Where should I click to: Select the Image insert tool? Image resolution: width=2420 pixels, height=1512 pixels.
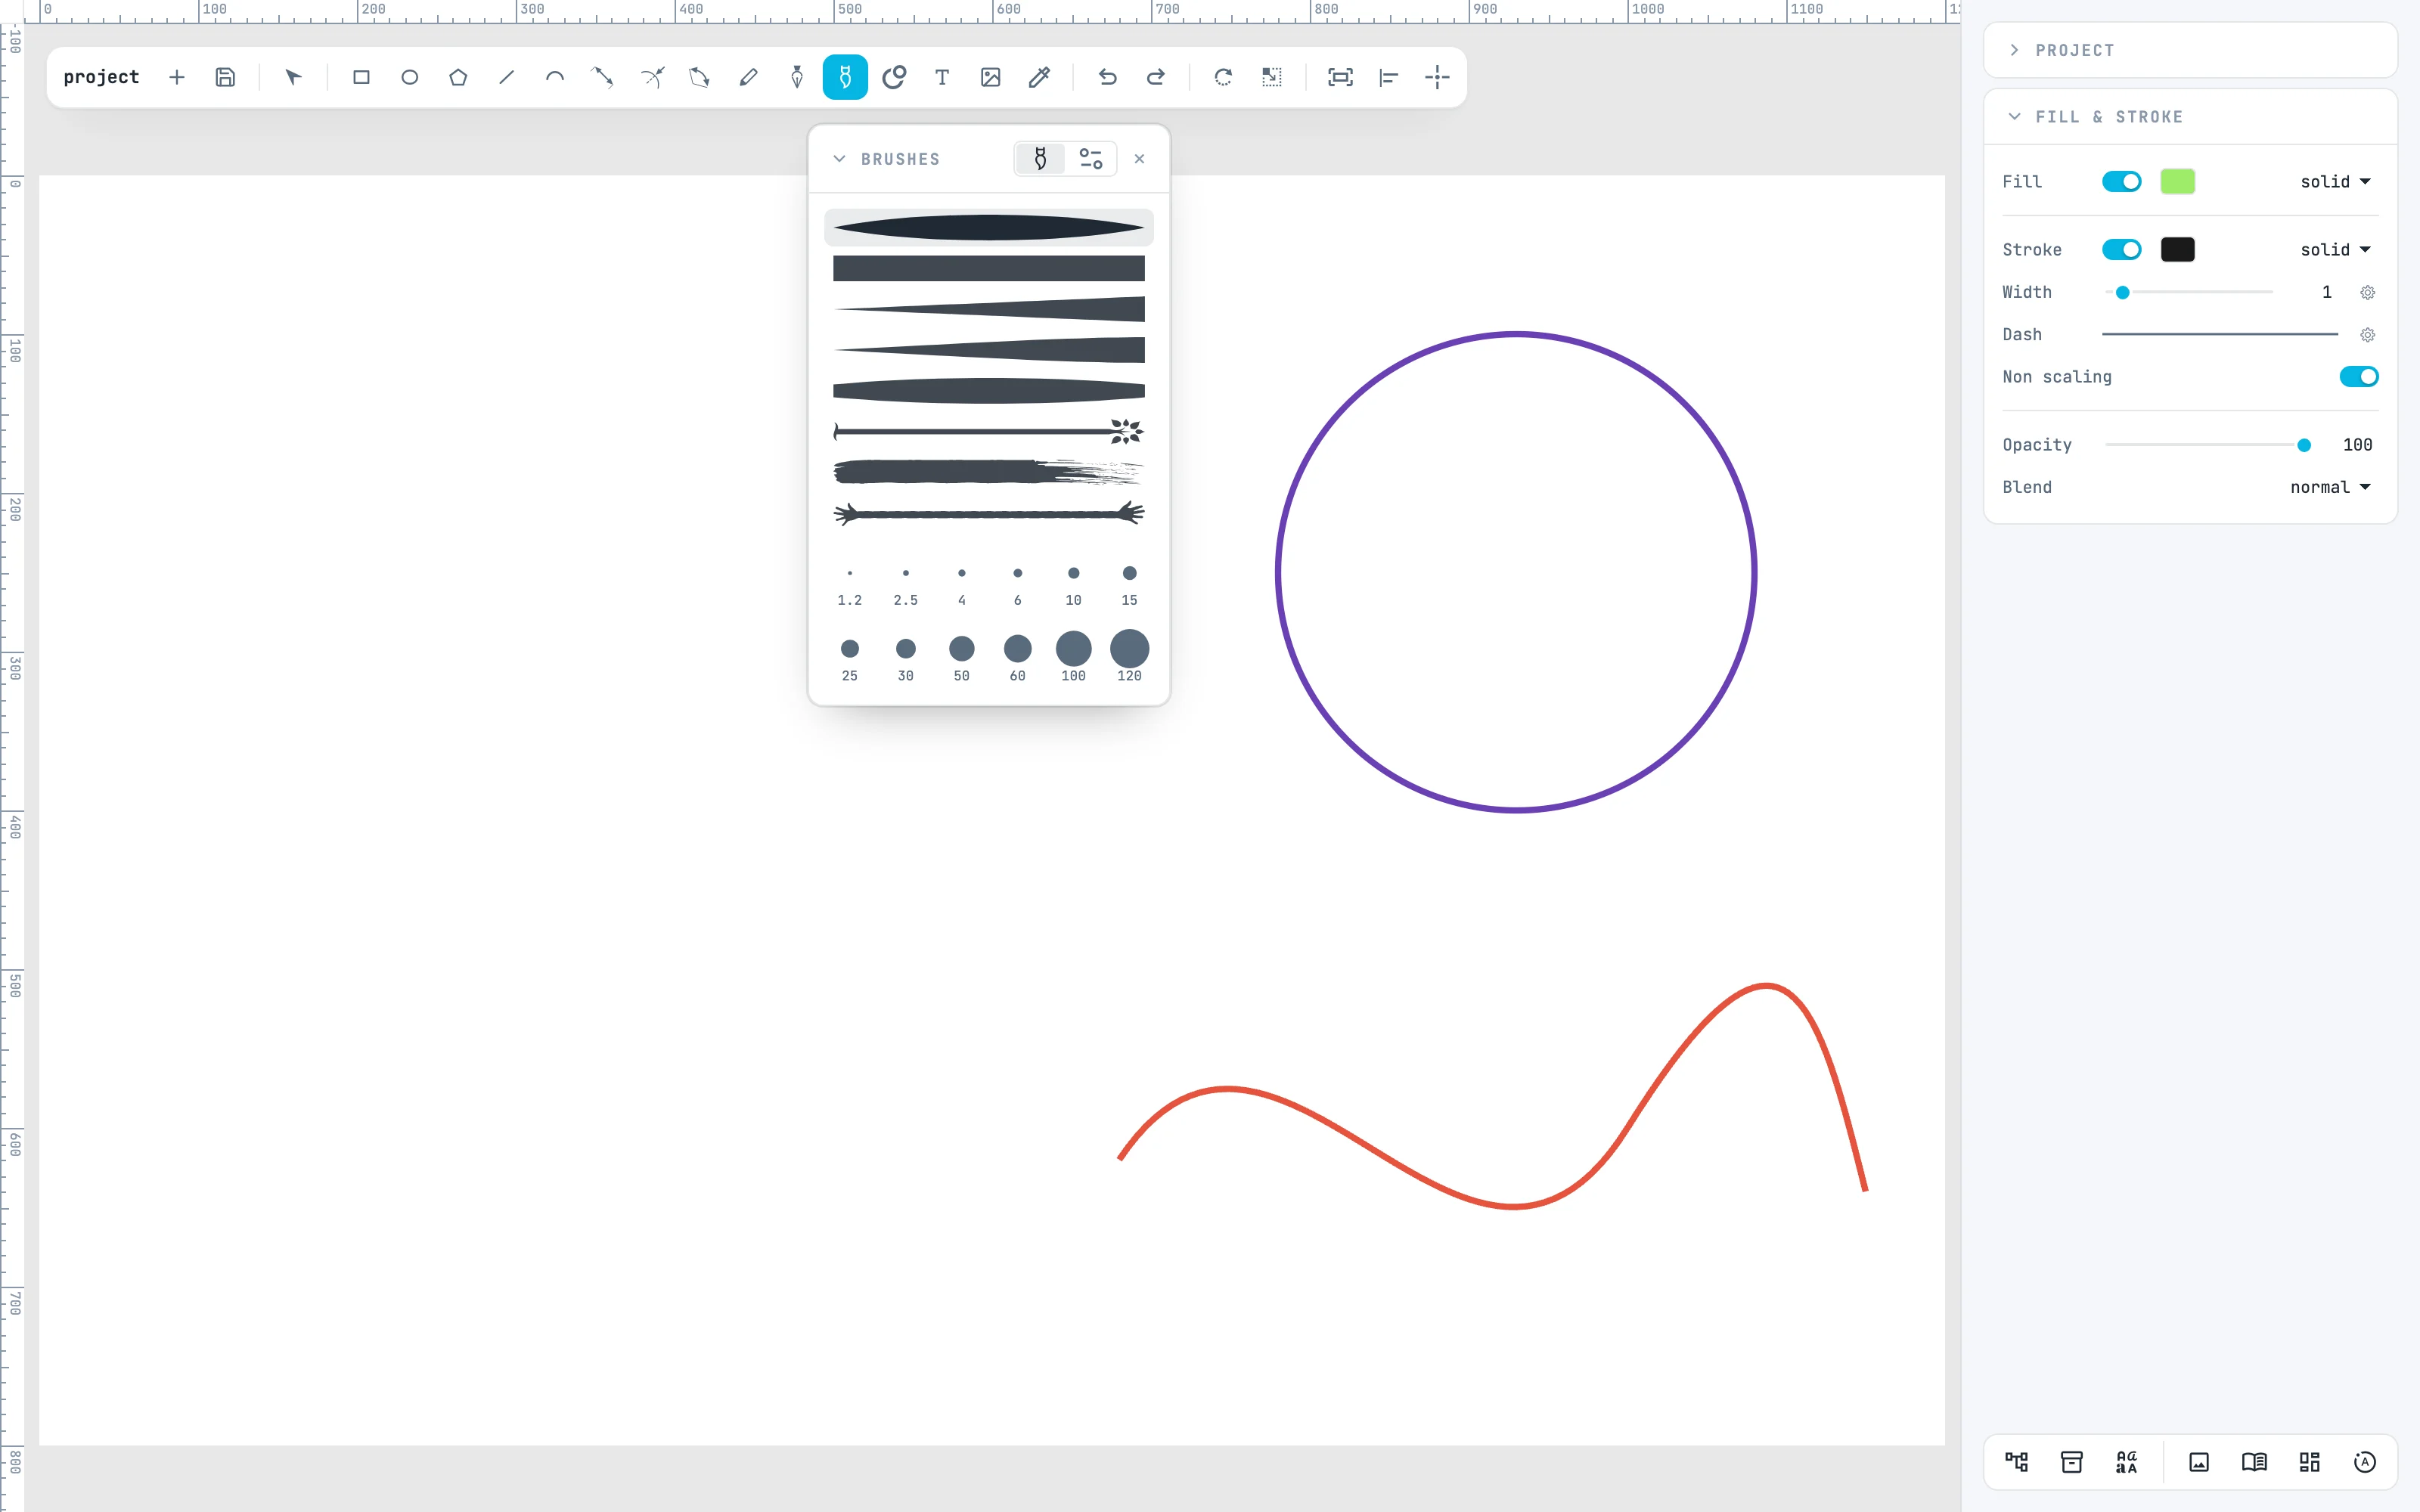coord(990,77)
